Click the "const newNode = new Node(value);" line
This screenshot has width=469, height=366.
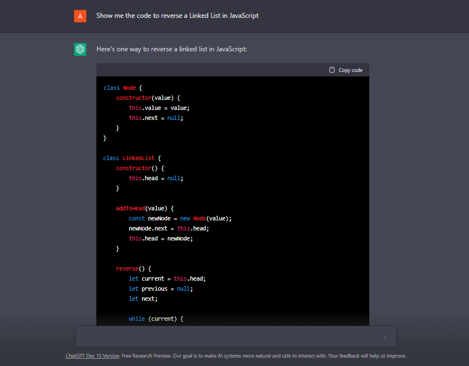coord(180,219)
